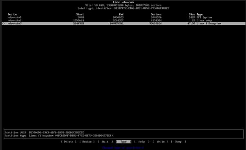This screenshot has height=150, width=246.
Task: Click the 47.5G size value
Action: pos(191,24)
